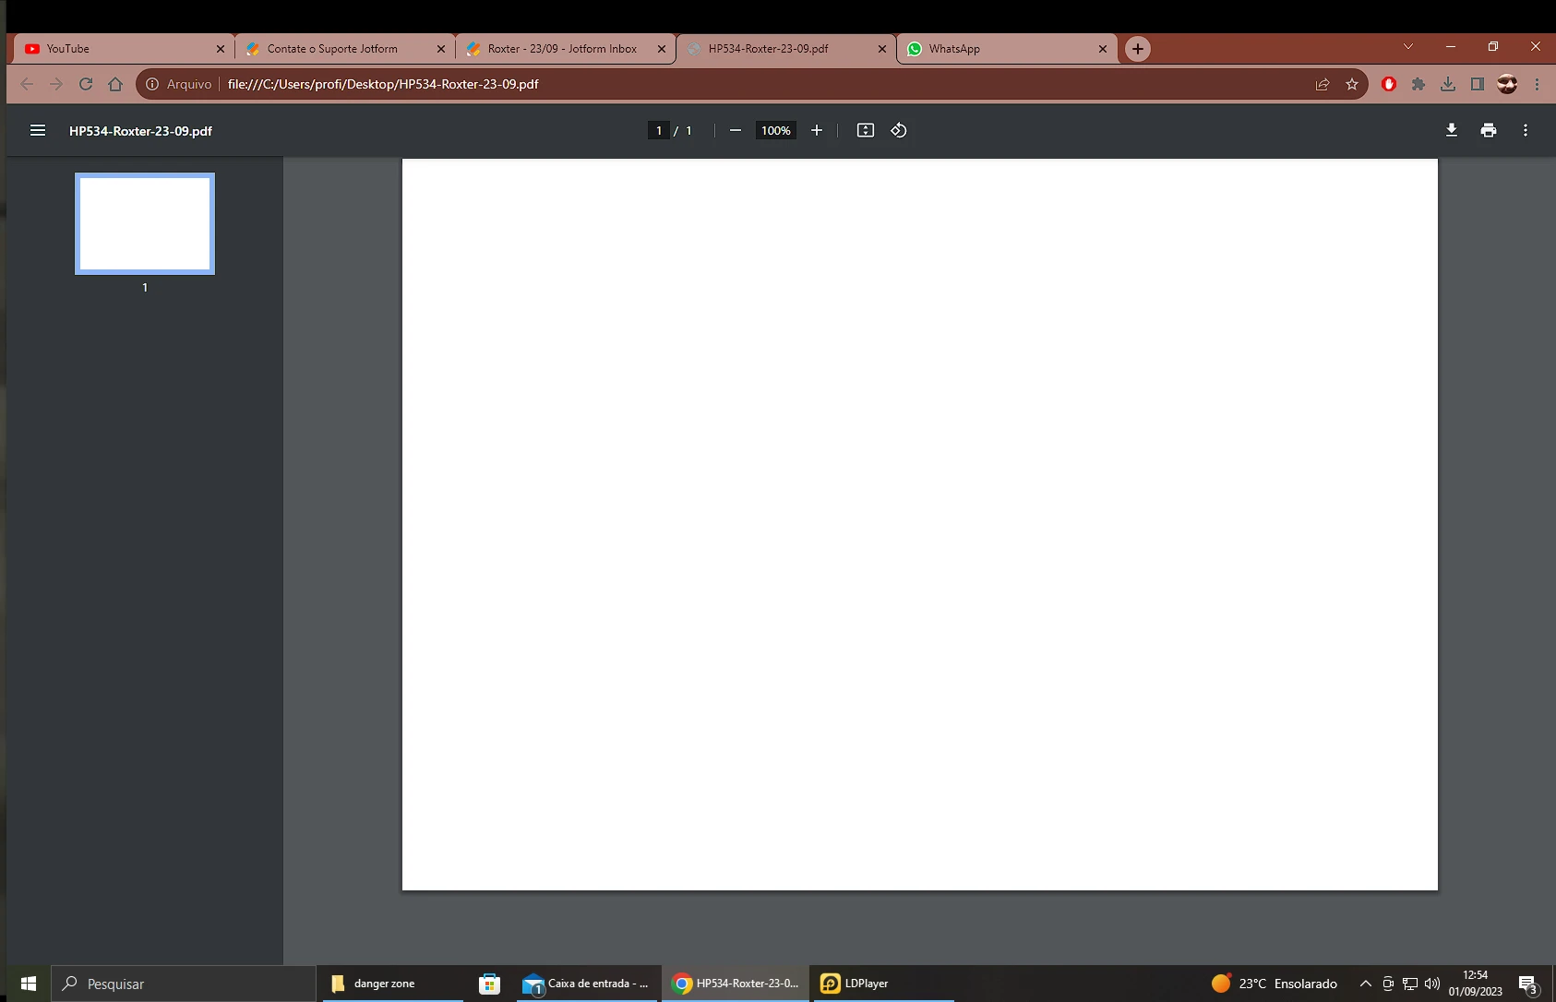Image resolution: width=1556 pixels, height=1002 pixels.
Task: Download the PDF file
Action: [1451, 130]
